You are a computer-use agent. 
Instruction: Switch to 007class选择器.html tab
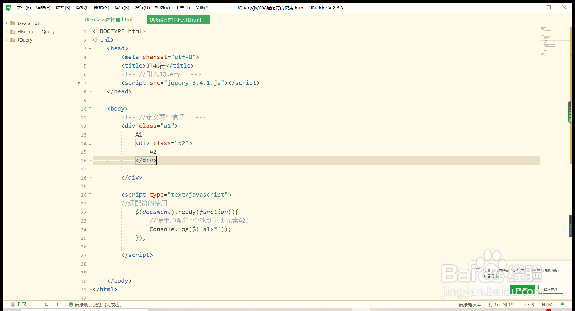tap(109, 20)
